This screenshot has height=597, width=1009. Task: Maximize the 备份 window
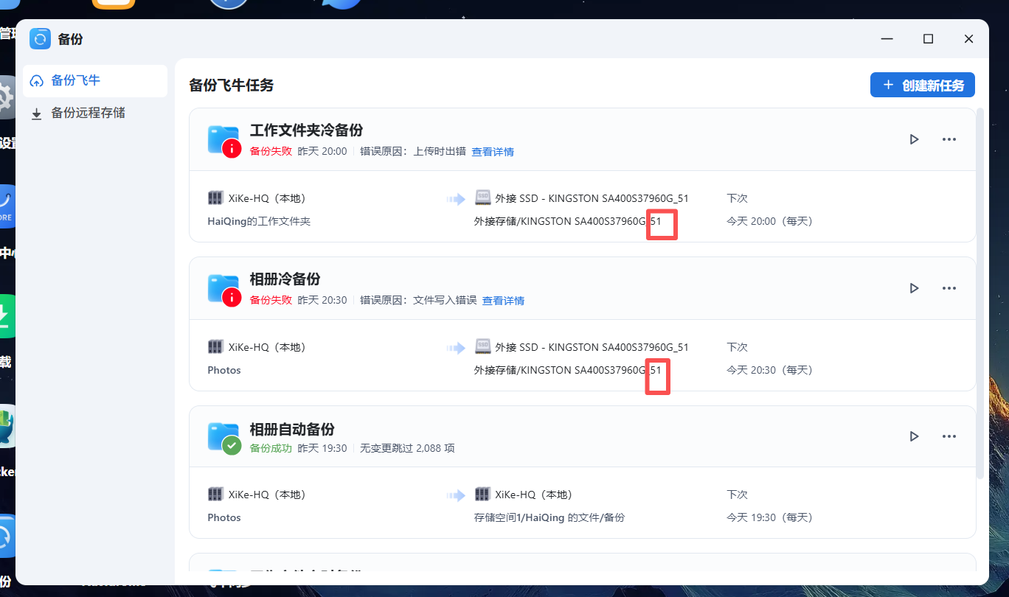click(929, 39)
